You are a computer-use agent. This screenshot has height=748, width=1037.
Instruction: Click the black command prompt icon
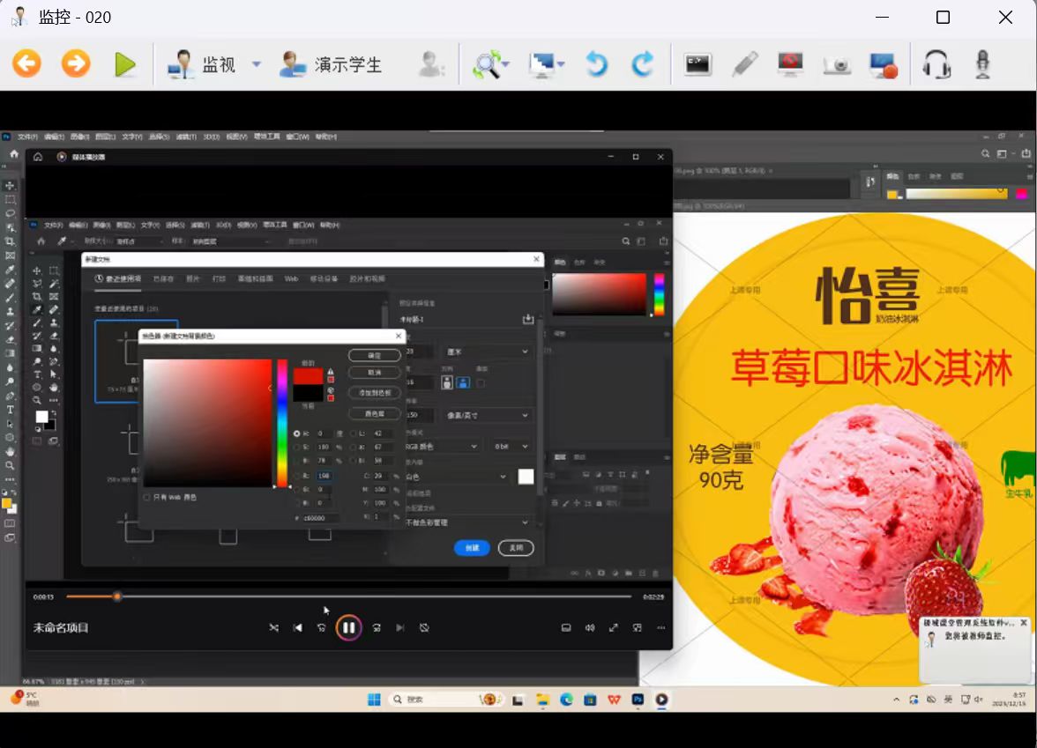pos(698,63)
